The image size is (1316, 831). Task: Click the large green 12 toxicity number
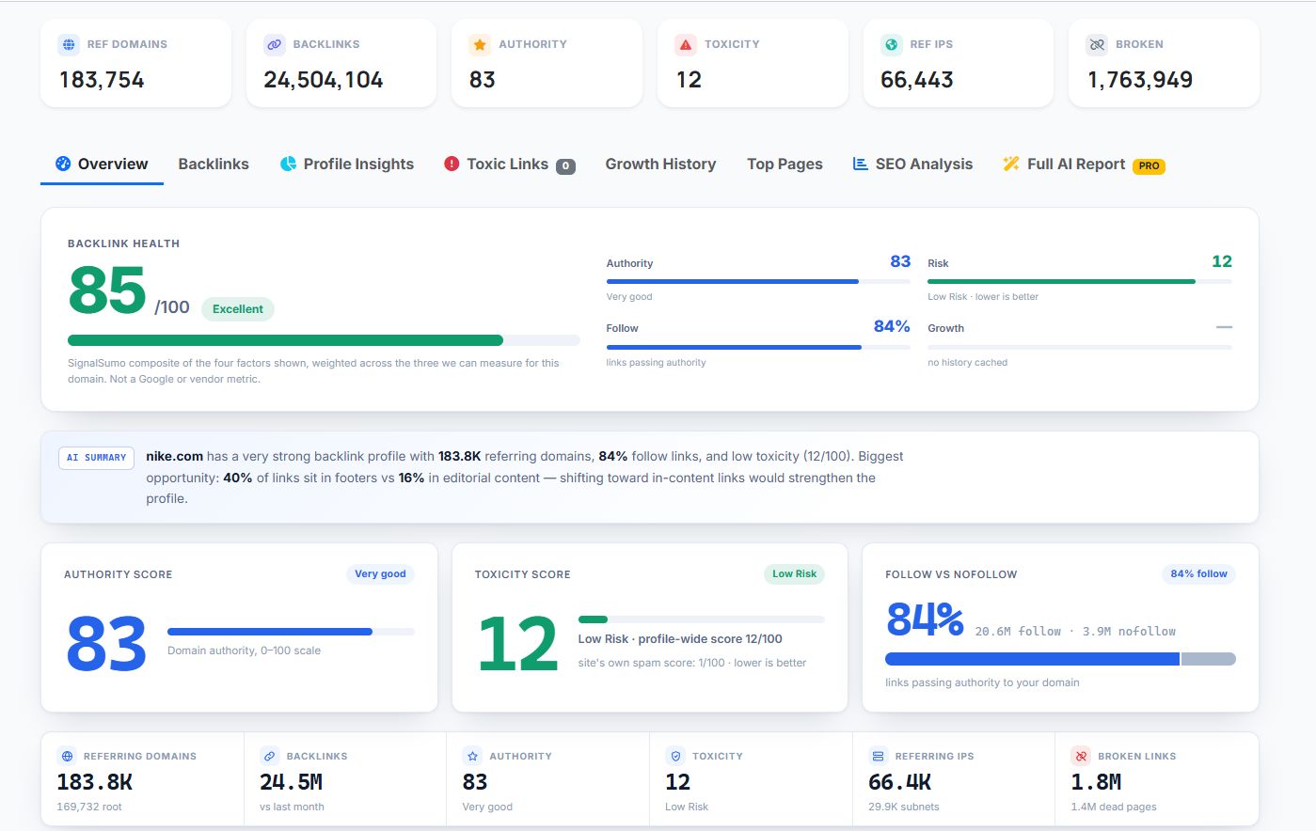click(x=517, y=645)
